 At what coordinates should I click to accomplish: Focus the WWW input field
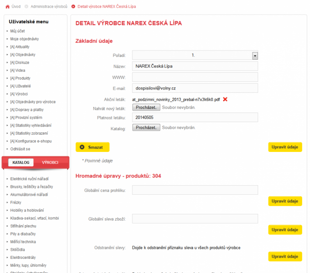(x=195, y=77)
